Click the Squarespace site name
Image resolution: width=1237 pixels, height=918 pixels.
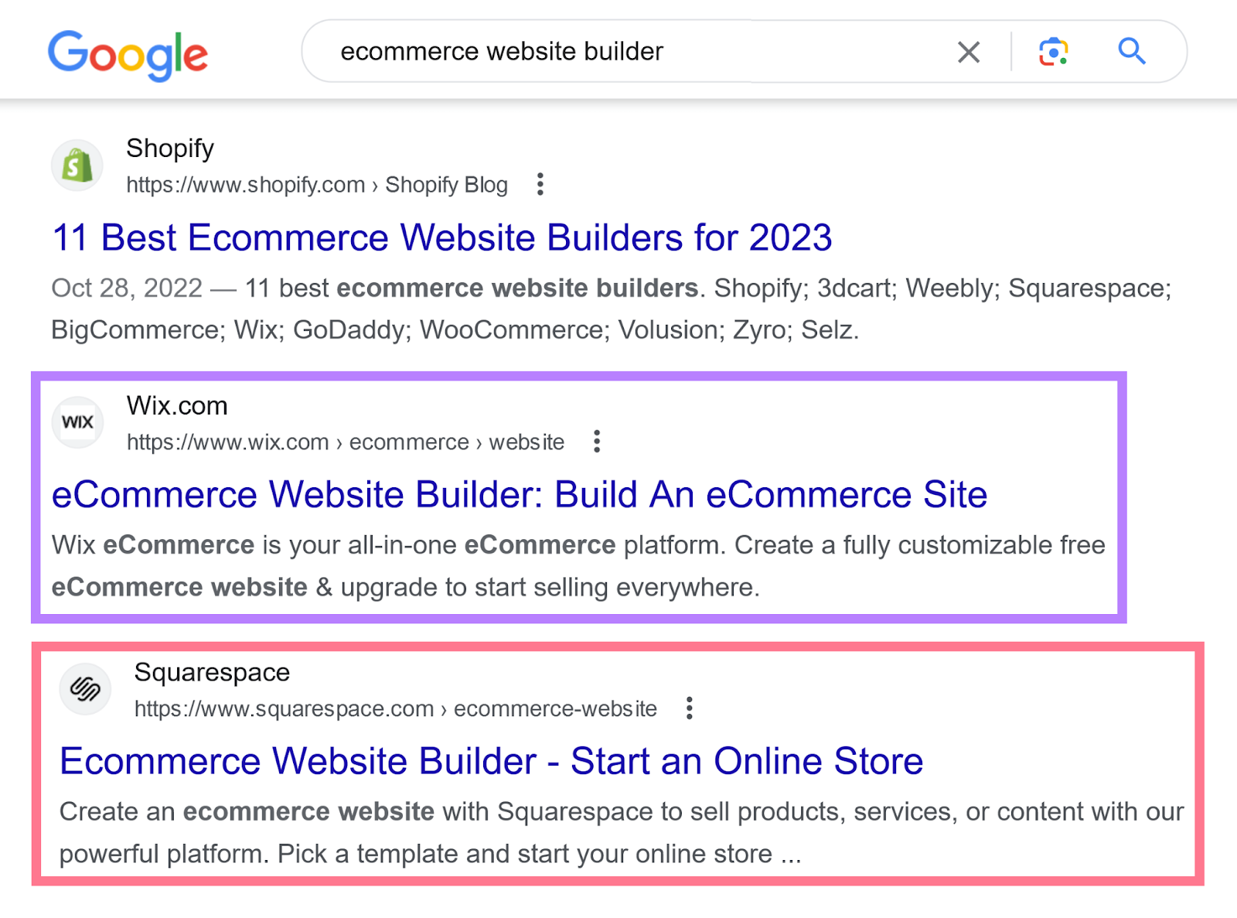212,673
